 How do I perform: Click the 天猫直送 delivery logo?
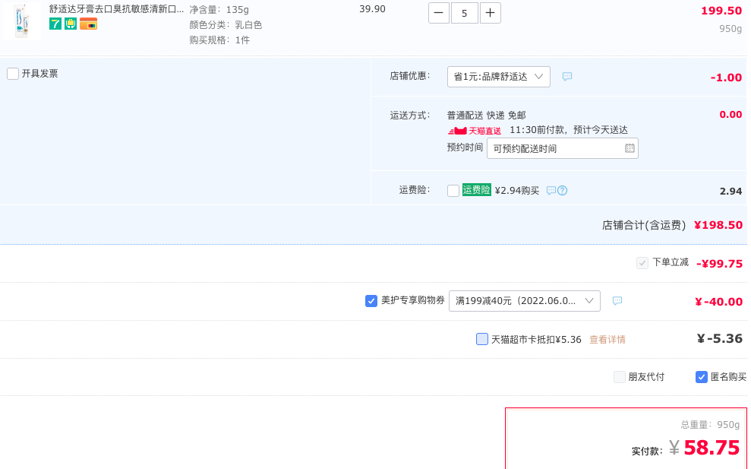(474, 131)
